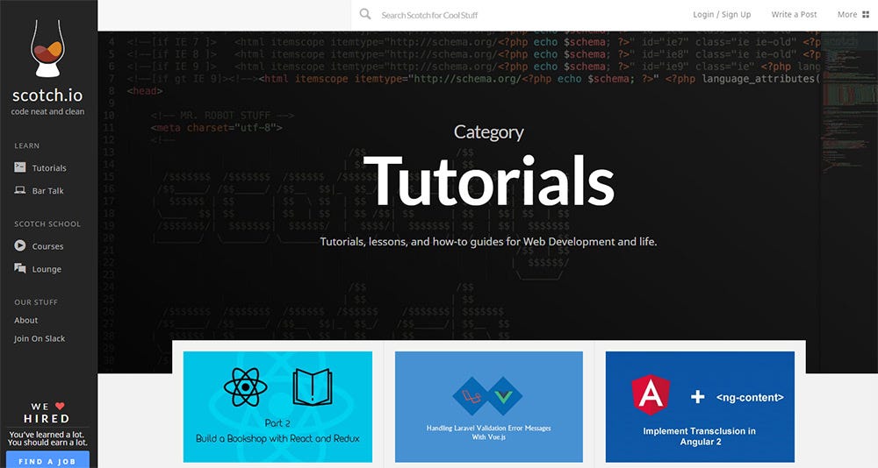
Task: Click the Vue diamond logo
Action: click(504, 396)
